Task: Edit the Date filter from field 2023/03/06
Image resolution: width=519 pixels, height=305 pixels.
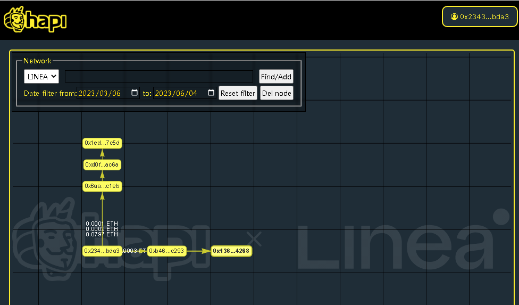Action: tap(108, 93)
